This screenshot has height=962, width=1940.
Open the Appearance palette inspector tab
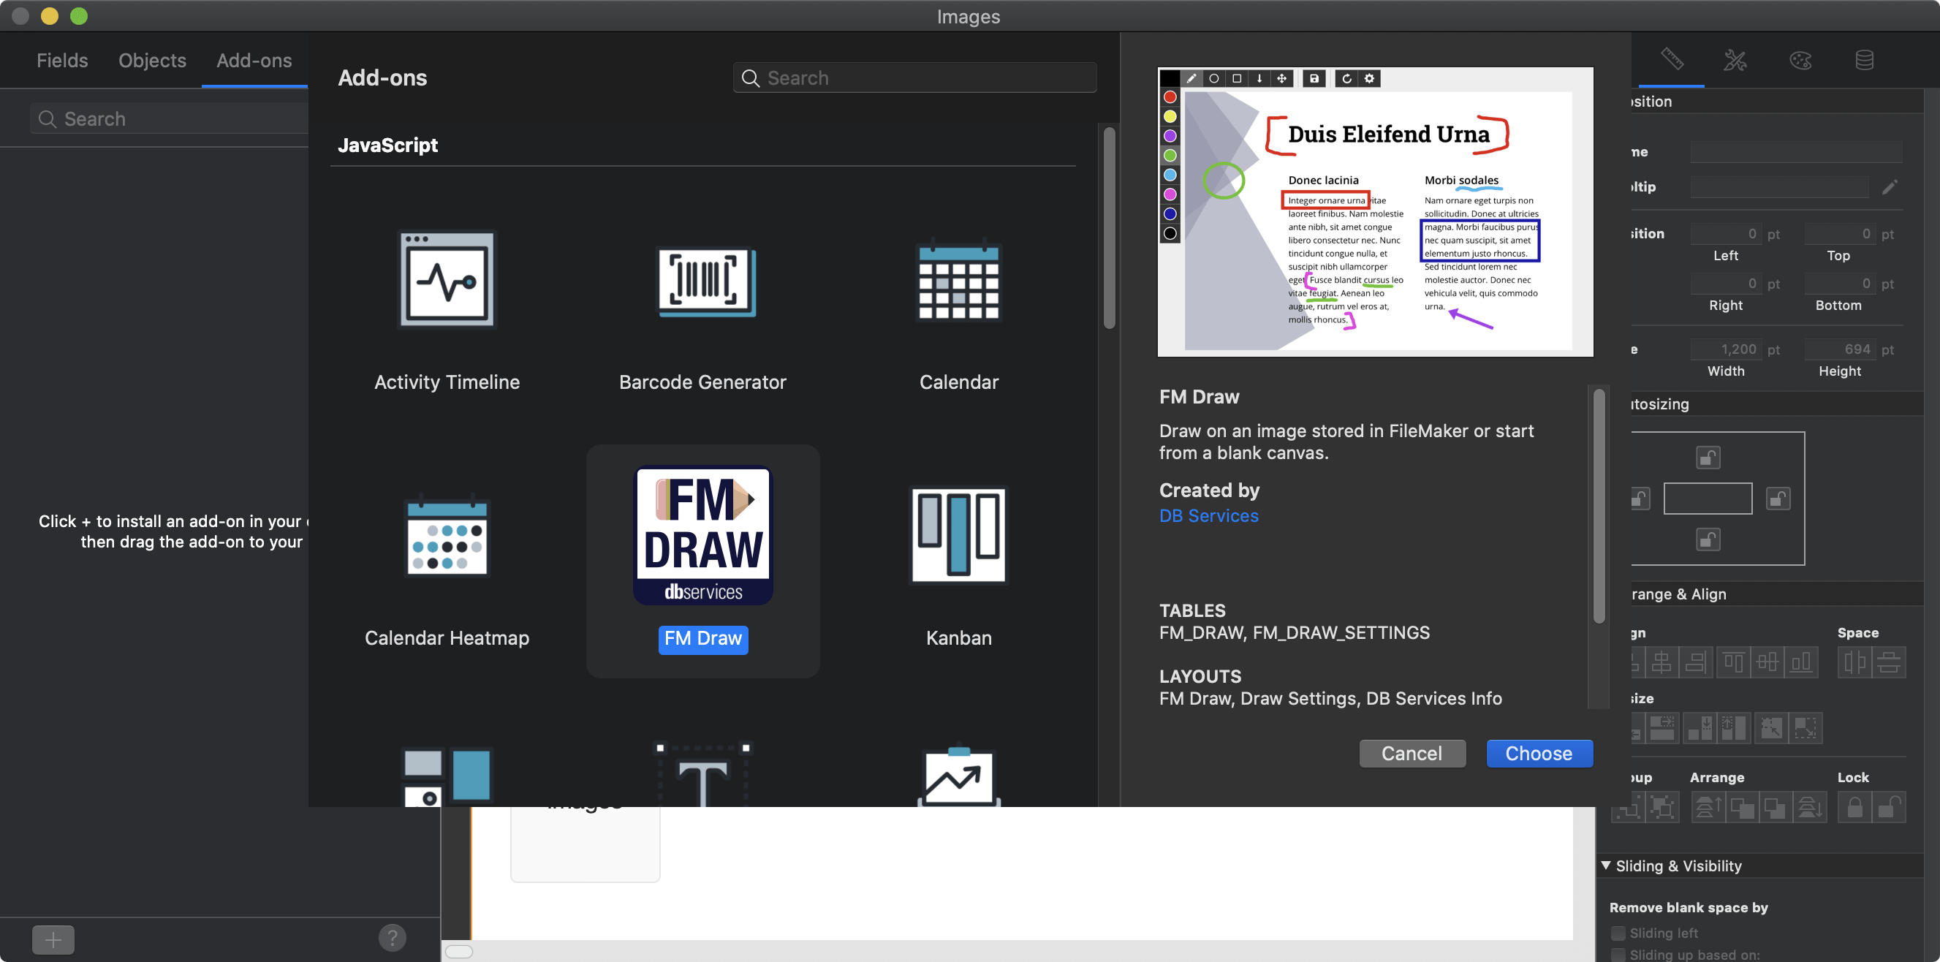pyautogui.click(x=1800, y=59)
